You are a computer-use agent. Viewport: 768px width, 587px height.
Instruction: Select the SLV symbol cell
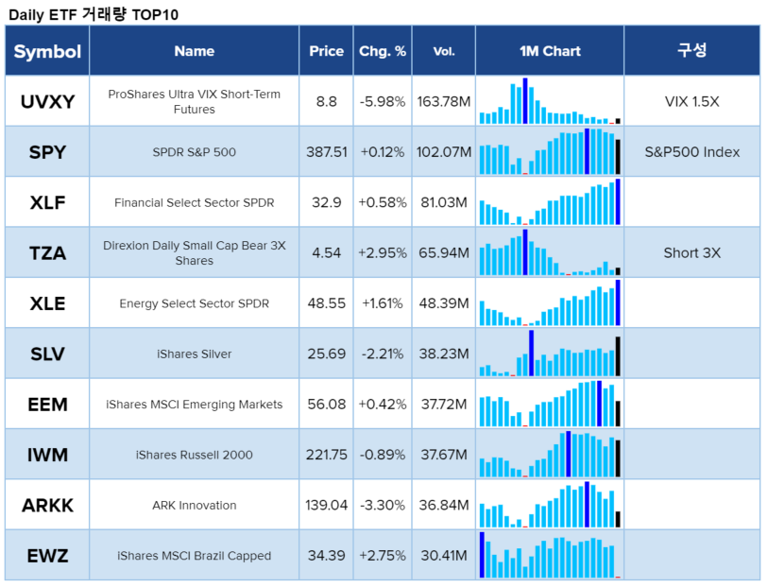pos(47,354)
